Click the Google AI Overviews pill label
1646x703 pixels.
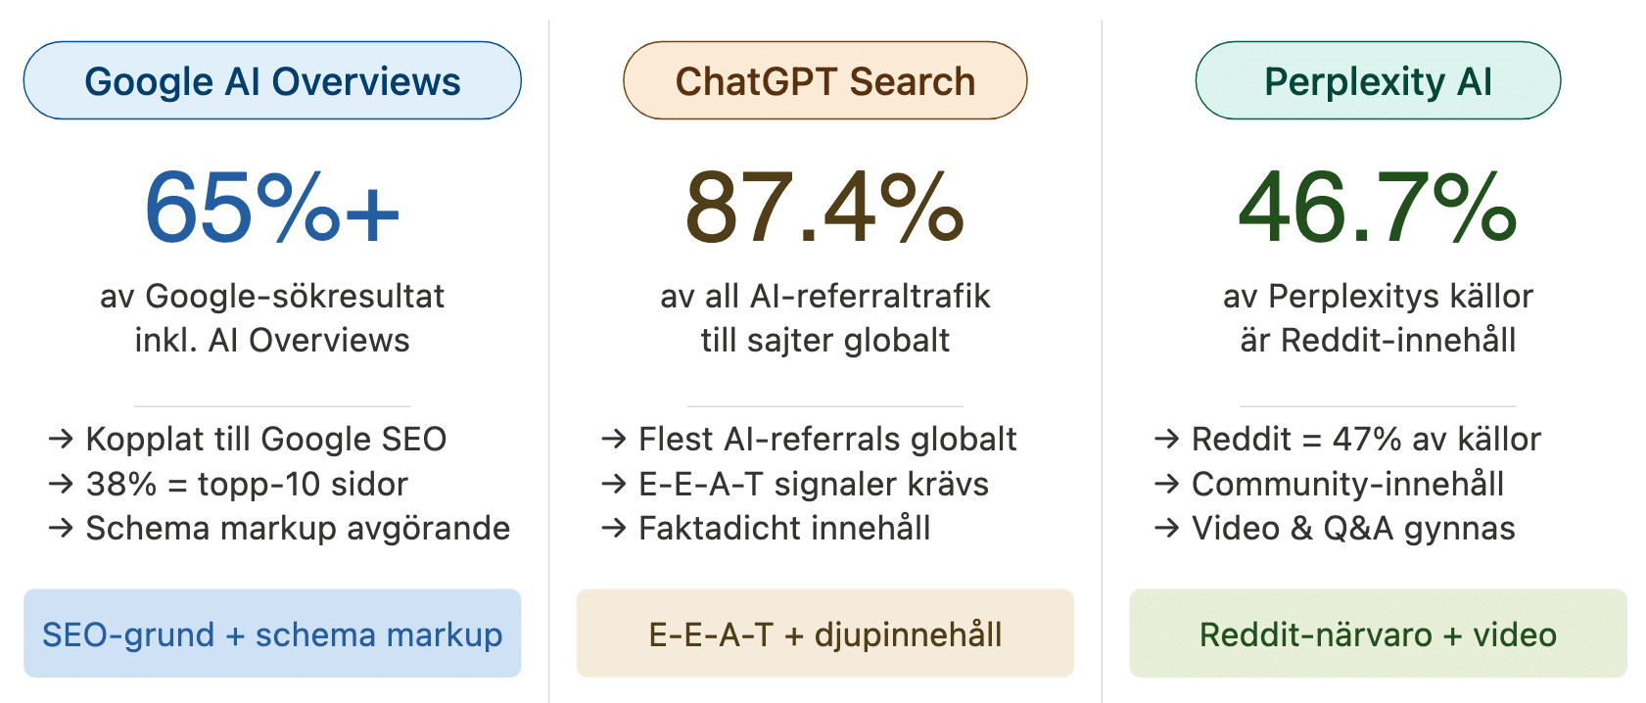[x=272, y=81]
